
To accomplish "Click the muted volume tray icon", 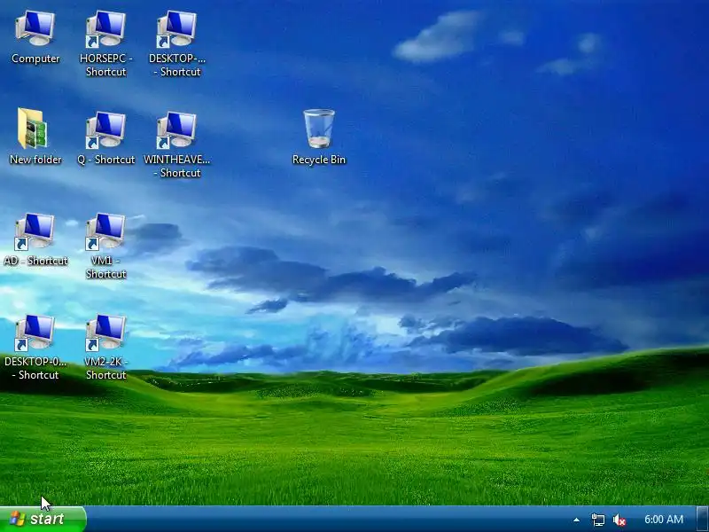I will (x=619, y=520).
